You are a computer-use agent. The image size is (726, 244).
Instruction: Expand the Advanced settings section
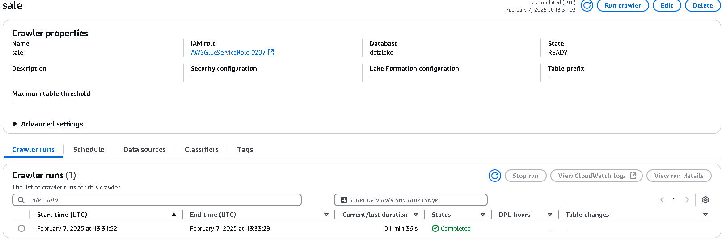pyautogui.click(x=48, y=124)
